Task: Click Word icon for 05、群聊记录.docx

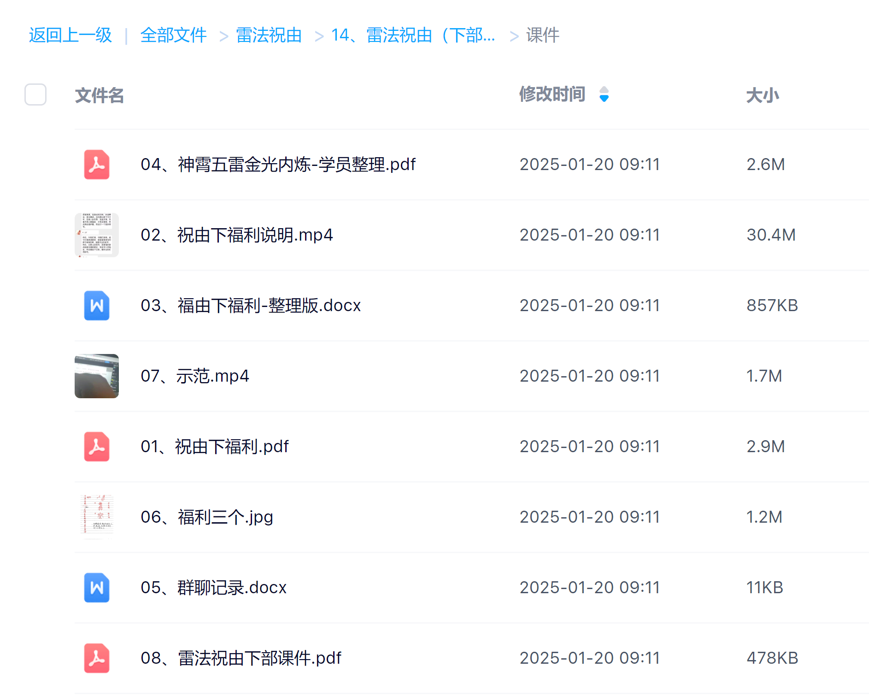Action: (x=96, y=588)
